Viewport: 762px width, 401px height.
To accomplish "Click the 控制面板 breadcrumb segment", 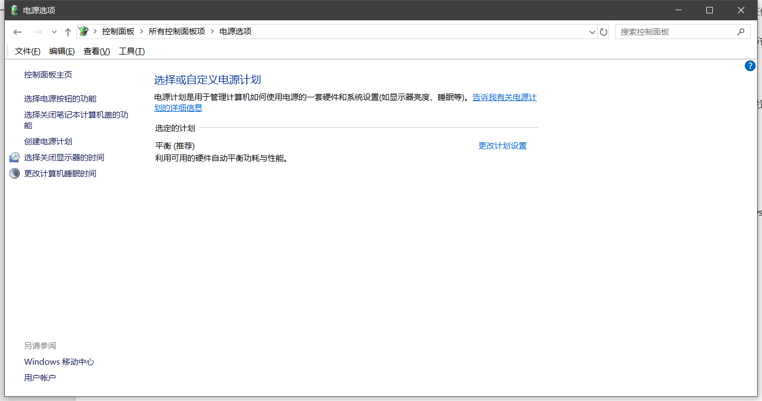I will [118, 32].
